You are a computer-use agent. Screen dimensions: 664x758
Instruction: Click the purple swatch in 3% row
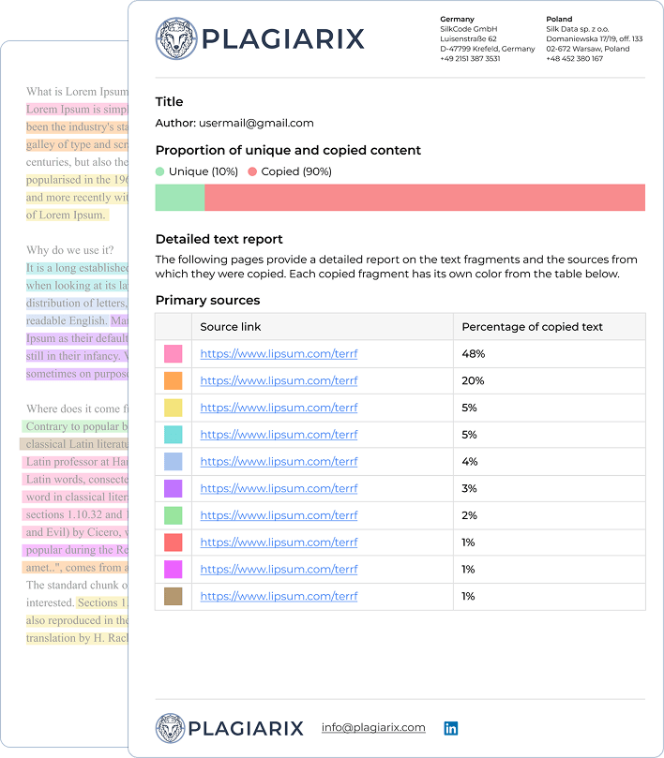pyautogui.click(x=174, y=489)
